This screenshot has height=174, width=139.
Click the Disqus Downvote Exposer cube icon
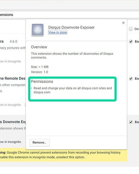(x=38, y=30)
